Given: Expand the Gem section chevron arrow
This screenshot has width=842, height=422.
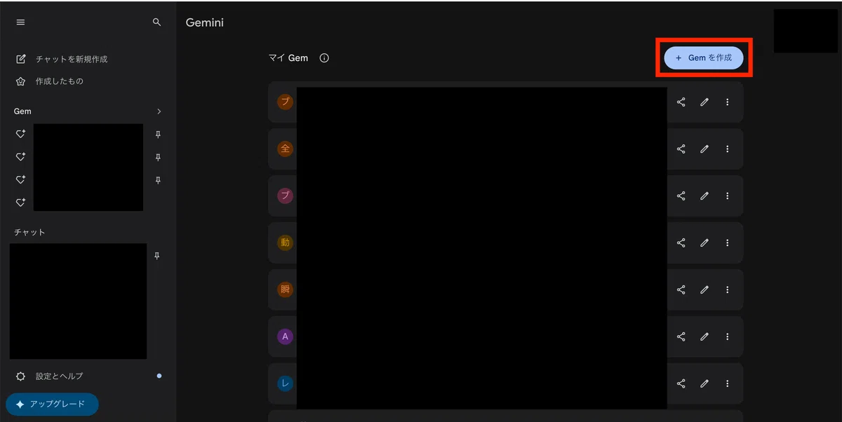Looking at the screenshot, I should pos(159,111).
